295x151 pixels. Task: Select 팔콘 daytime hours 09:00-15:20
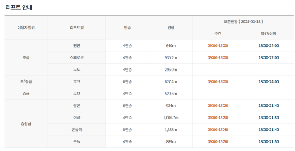pos(218,106)
